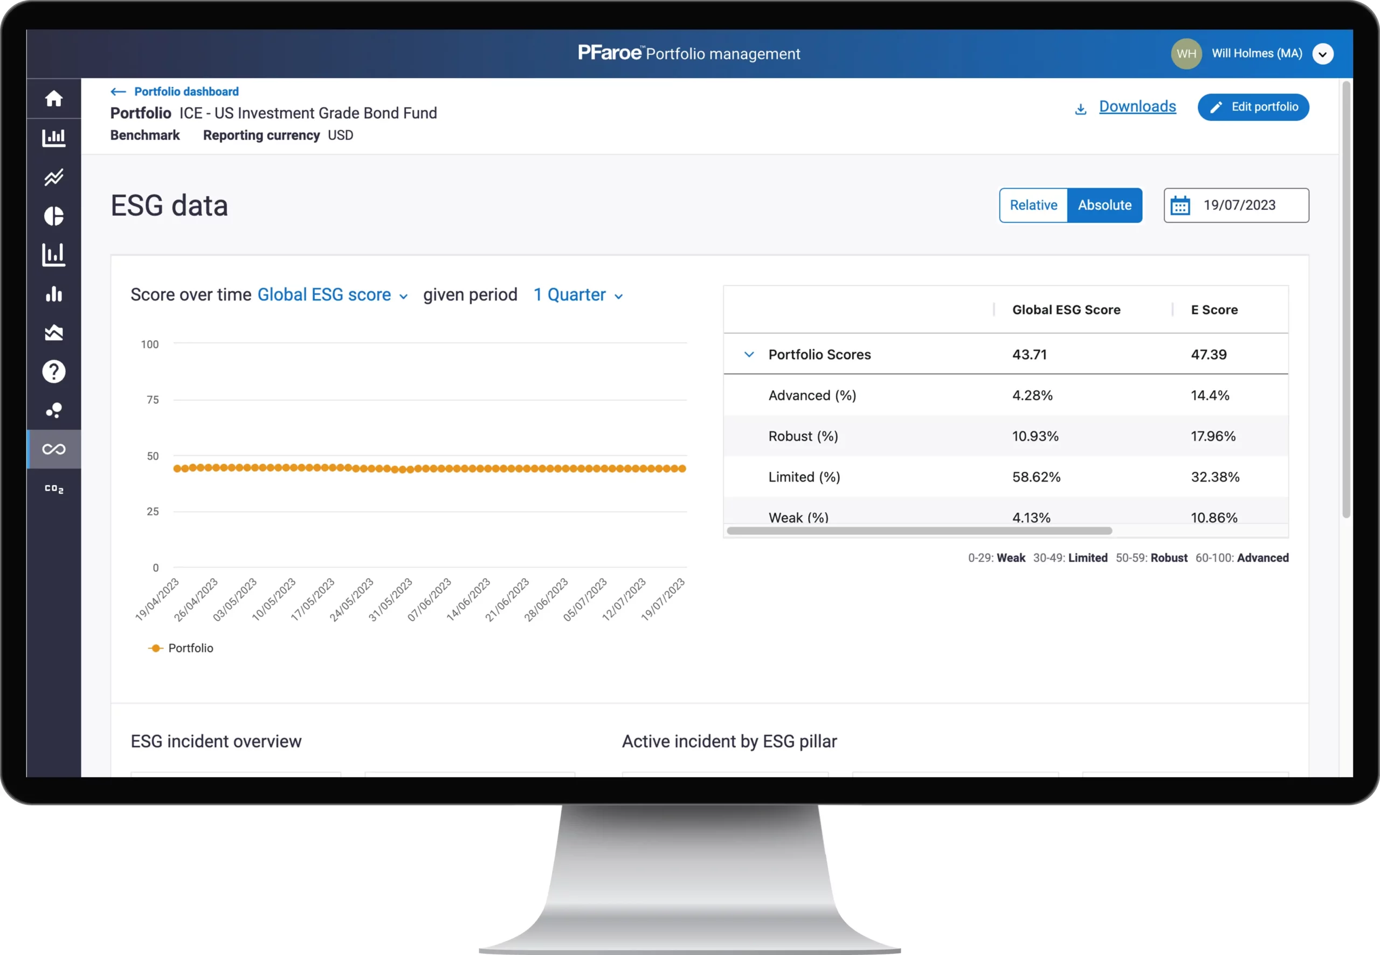Viewport: 1380px width, 955px height.
Task: Open Will Holmes user menu
Action: point(1322,54)
